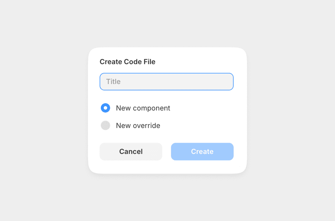Viewport: 335px width, 221px height.
Task: Click the New component label text
Action: 143,108
